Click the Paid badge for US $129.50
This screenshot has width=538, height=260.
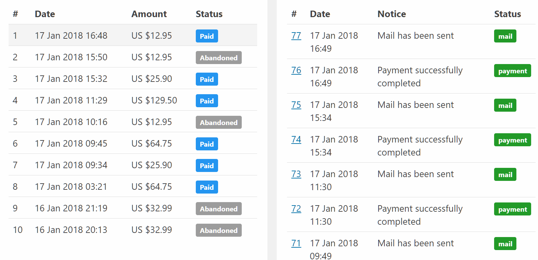[207, 101]
